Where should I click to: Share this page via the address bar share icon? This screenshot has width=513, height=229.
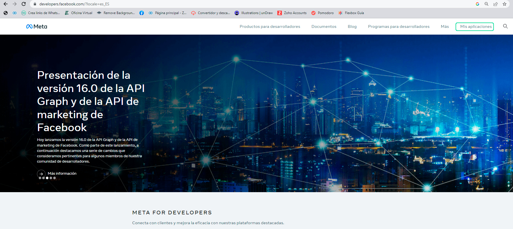coord(495,4)
